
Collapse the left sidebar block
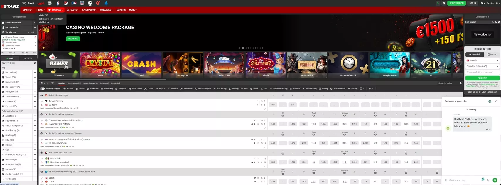click(x=19, y=17)
